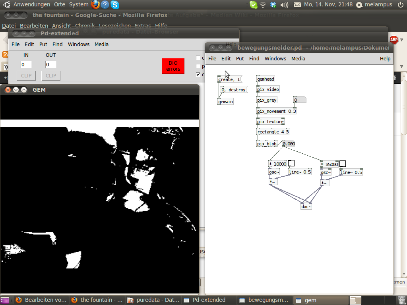407x305 pixels.
Task: Toggle the topmost checkbox in Pd-extended window
Action: click(x=198, y=58)
